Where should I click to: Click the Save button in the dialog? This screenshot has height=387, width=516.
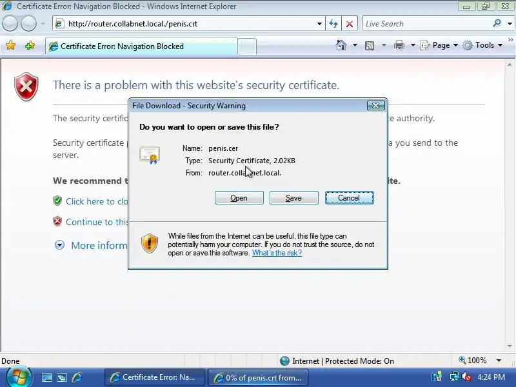pos(294,198)
